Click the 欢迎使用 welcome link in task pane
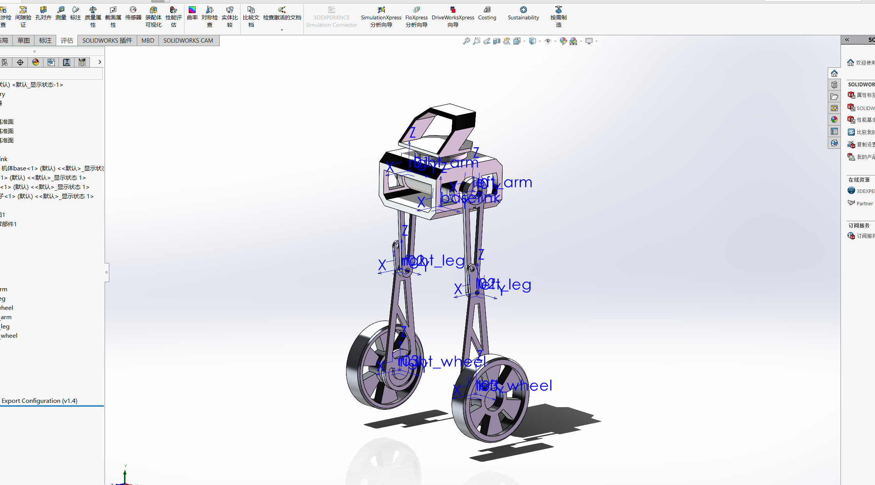Screen dimensions: 875x485 coord(861,62)
